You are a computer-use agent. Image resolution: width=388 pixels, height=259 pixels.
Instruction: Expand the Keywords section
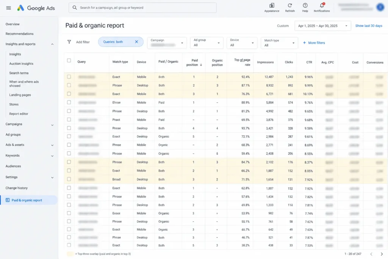pos(52,156)
